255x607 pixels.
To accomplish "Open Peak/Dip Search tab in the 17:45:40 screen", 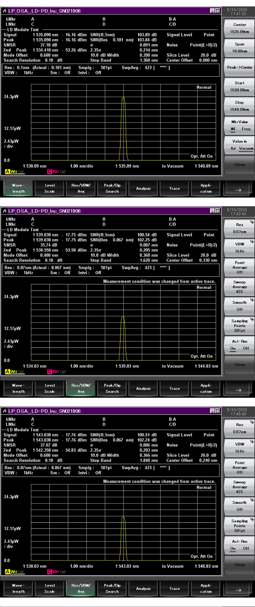I will (x=112, y=588).
